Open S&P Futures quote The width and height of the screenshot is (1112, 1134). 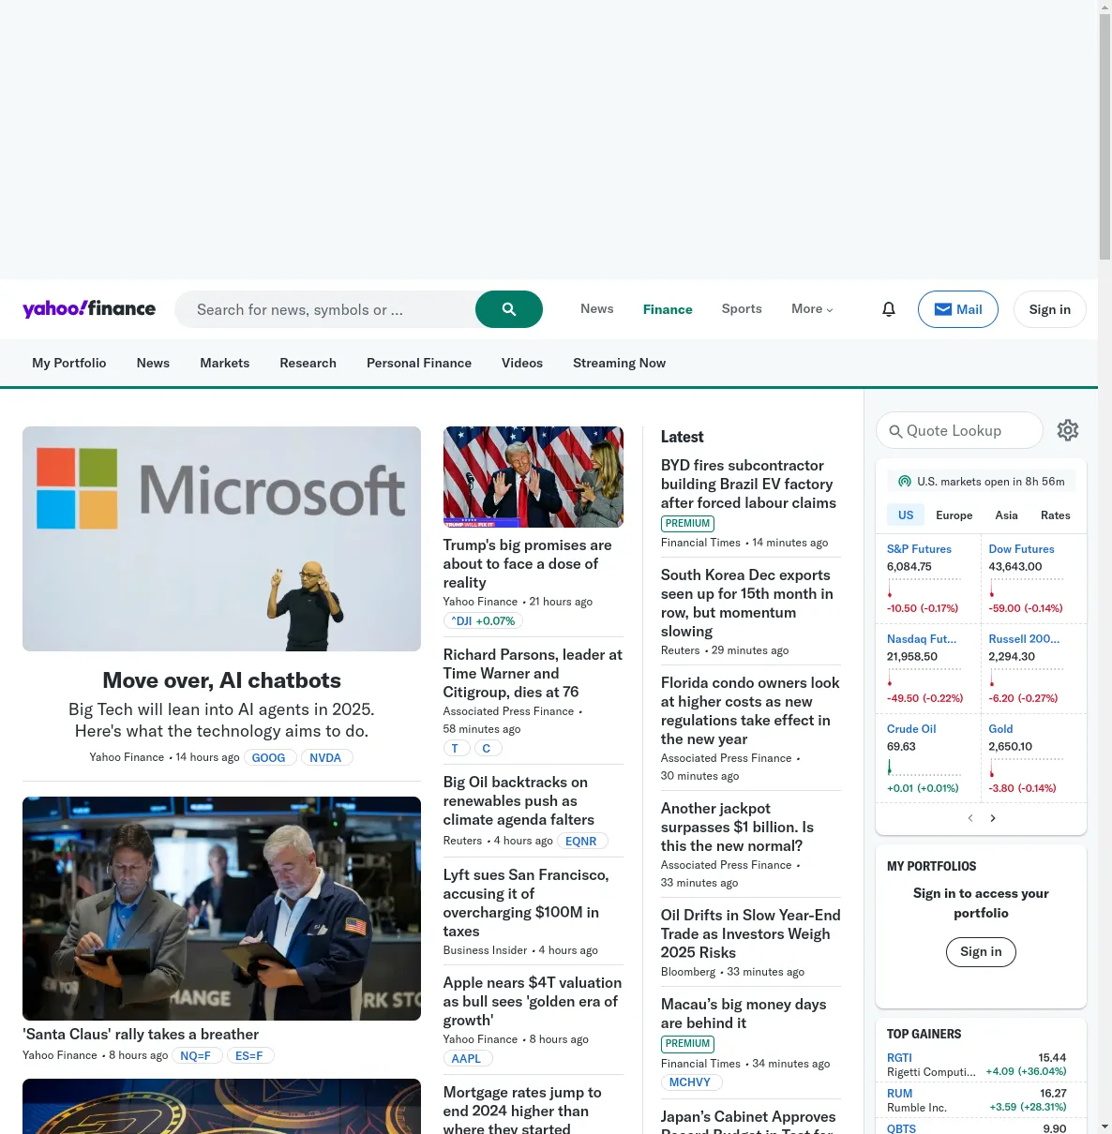click(919, 549)
